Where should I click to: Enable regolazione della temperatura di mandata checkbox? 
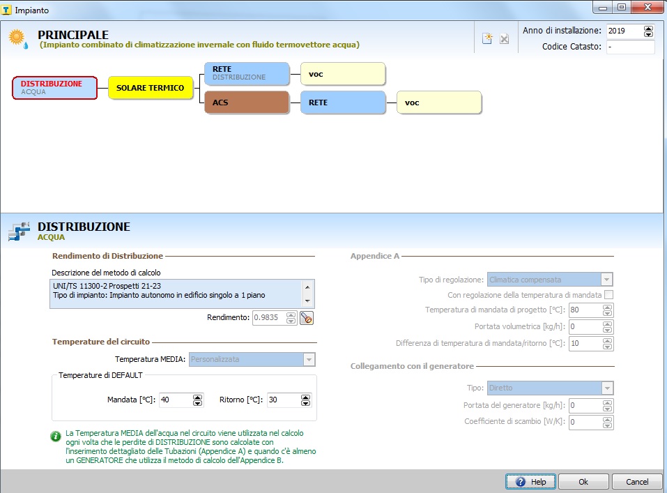tap(608, 295)
